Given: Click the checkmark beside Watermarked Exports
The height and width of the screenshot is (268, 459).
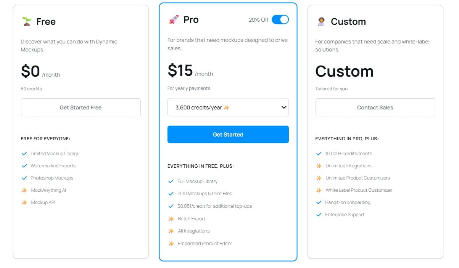Looking at the screenshot, I should point(24,165).
